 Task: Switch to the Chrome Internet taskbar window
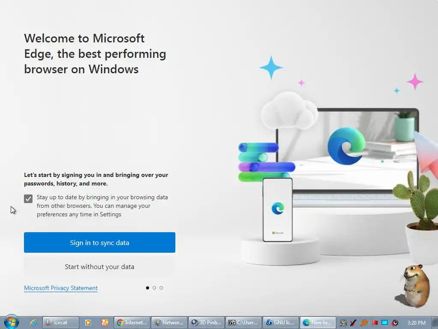[132, 323]
